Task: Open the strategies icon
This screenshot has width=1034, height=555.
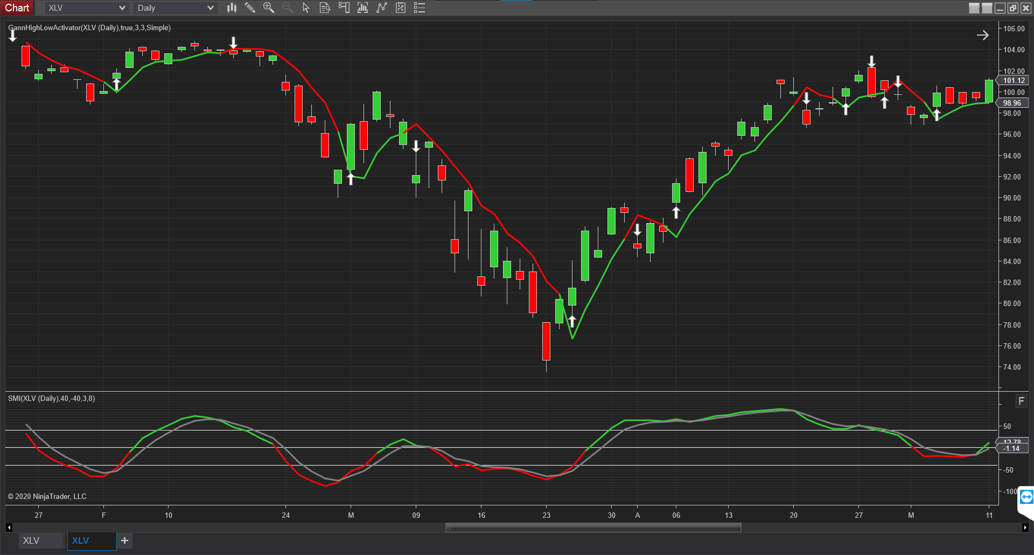Action: [x=401, y=8]
